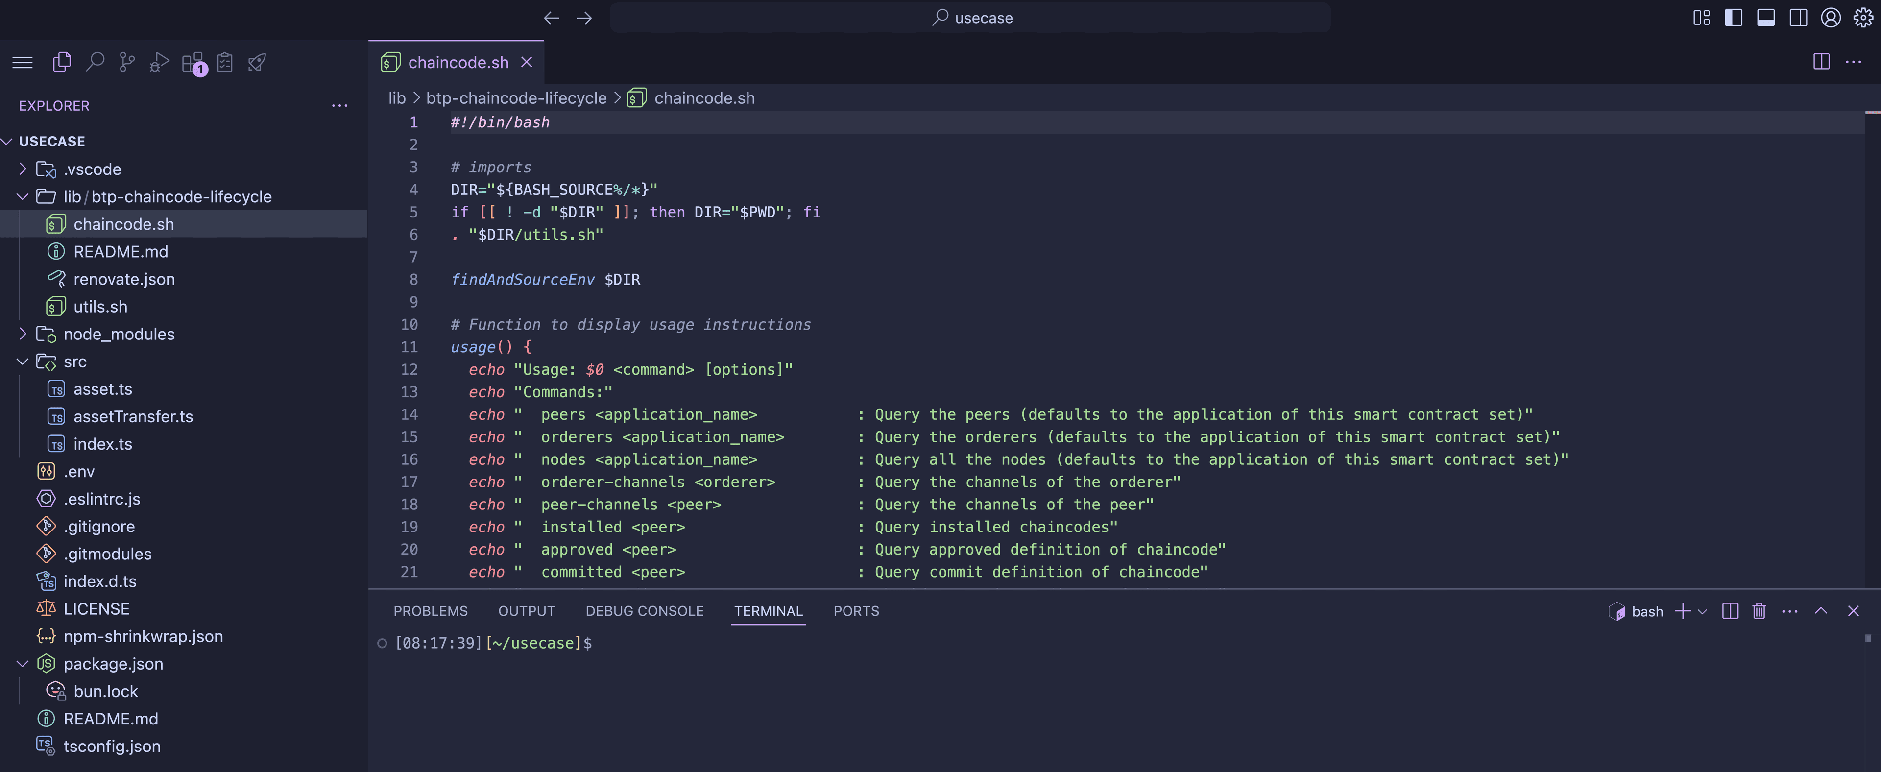Open the rocket icon in activity bar

(x=257, y=63)
